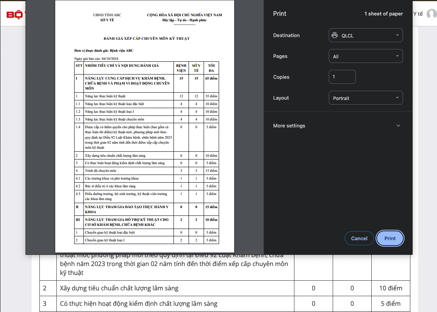Image resolution: width=437 pixels, height=312 pixels.
Task: Expand More settings with the chevron arrow
Action: pos(398,126)
